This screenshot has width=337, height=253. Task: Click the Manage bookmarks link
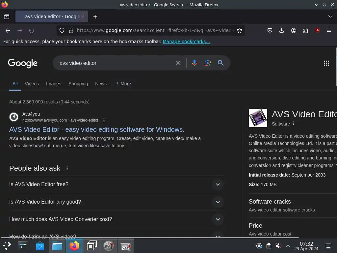[186, 42]
